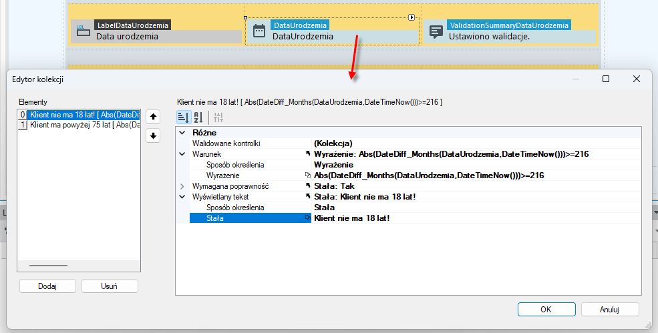Click the binding icon next to Wymagana poprawność
Viewport: 658px width, 333px height.
pos(309,186)
